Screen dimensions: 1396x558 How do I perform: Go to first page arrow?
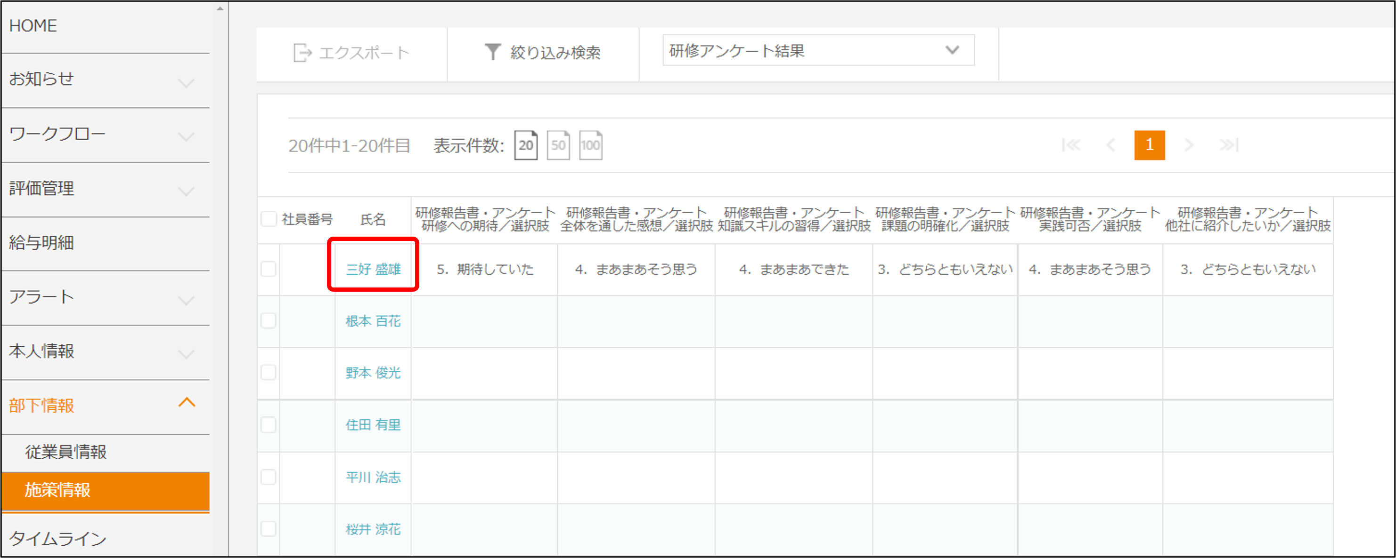(1071, 145)
